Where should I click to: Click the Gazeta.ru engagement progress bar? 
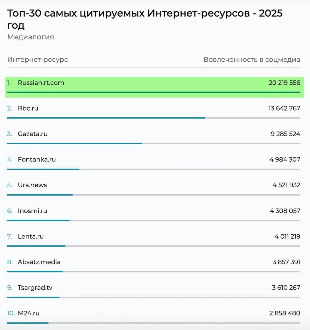(x=74, y=144)
